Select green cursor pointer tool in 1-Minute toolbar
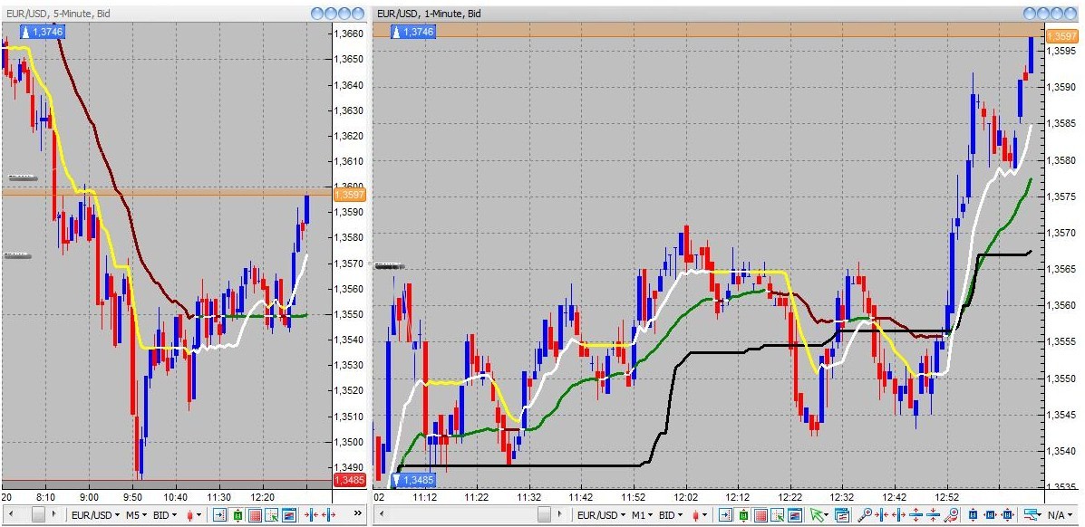 819,514
